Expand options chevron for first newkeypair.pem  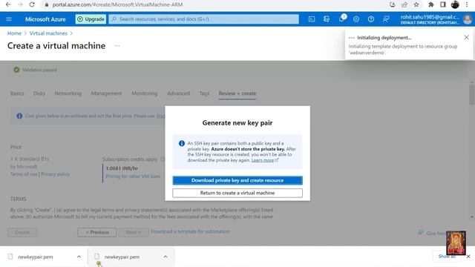(79, 257)
